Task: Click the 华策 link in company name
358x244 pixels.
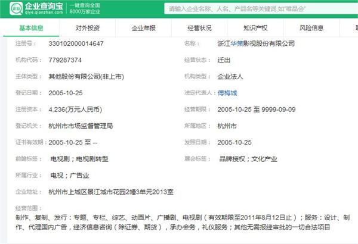Action: click(x=236, y=43)
